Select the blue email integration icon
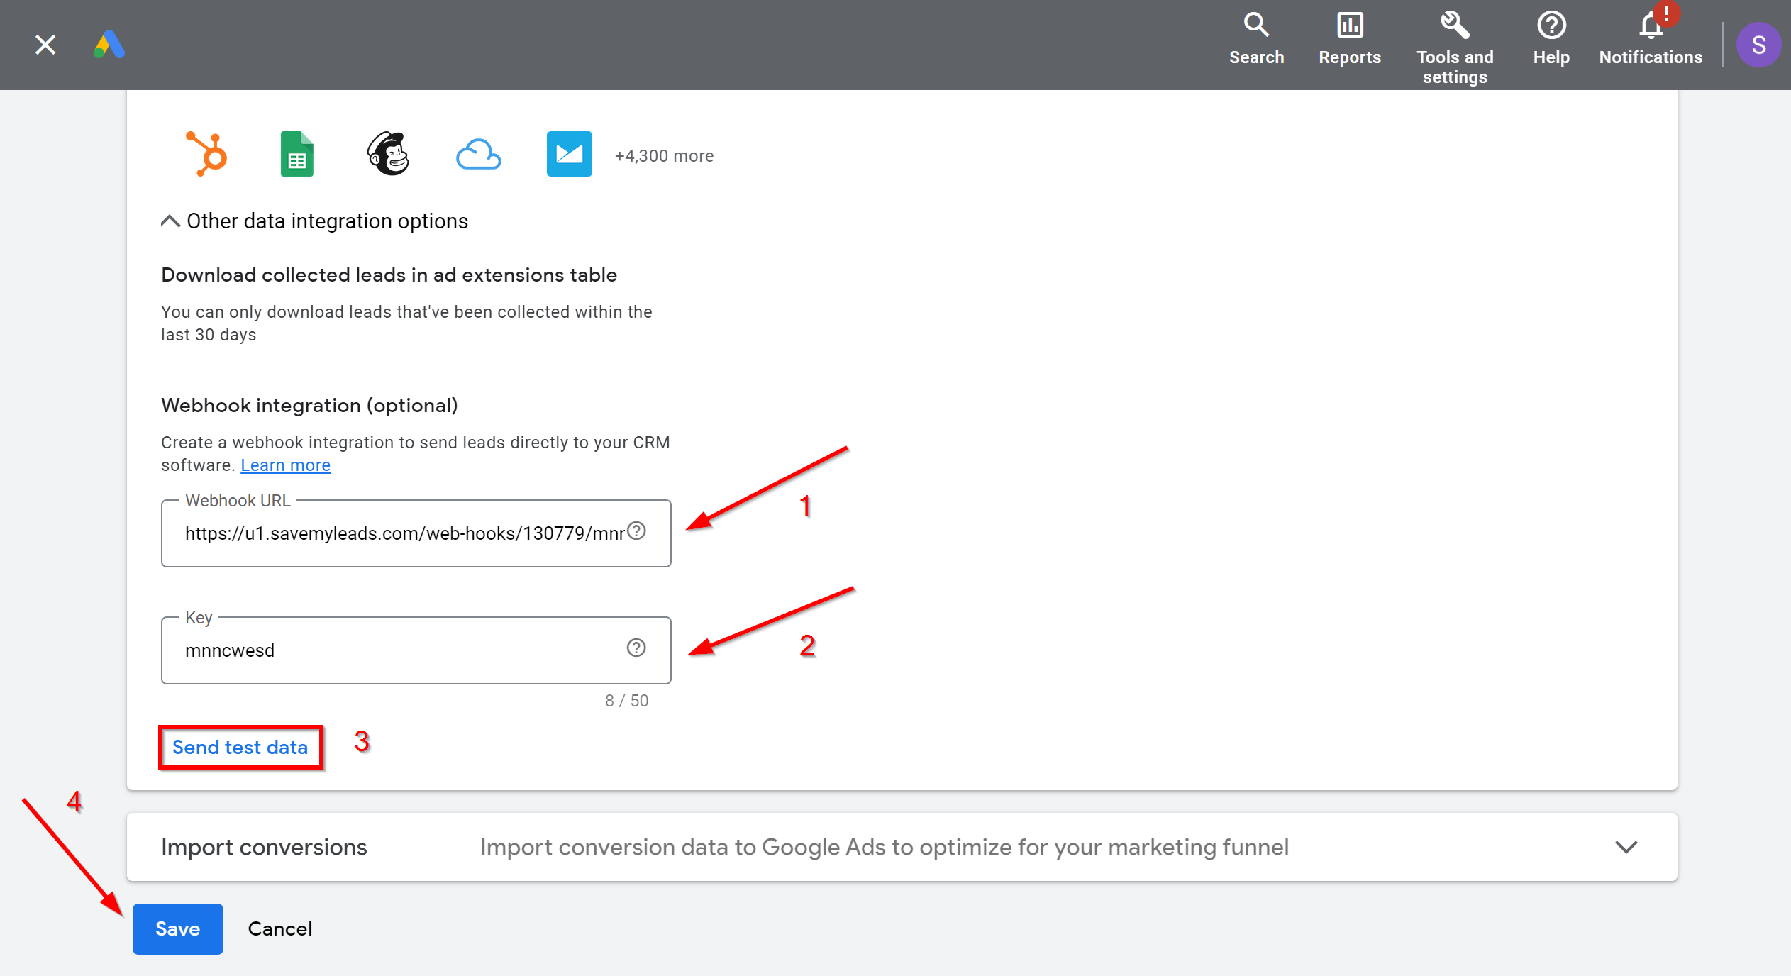 click(x=569, y=154)
